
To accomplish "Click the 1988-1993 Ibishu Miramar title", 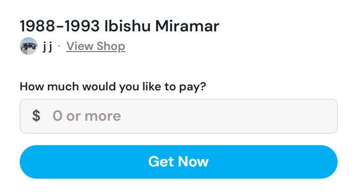I will pyautogui.click(x=119, y=26).
